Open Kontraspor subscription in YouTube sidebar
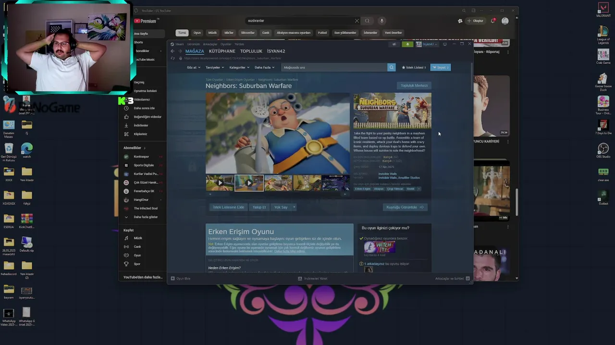 (141, 157)
